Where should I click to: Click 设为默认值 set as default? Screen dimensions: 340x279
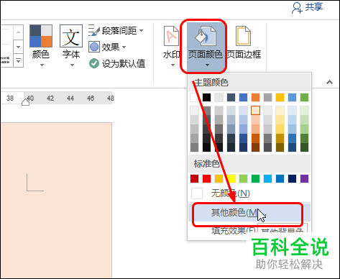coord(117,63)
